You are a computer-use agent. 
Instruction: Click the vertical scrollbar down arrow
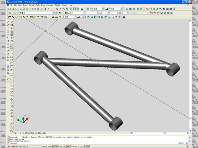click(190, 130)
